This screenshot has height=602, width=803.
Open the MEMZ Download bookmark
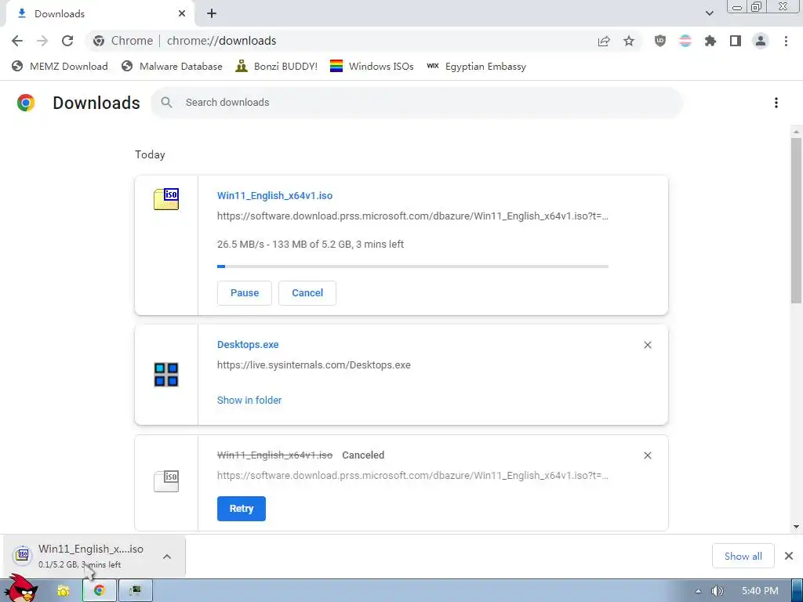coord(60,67)
